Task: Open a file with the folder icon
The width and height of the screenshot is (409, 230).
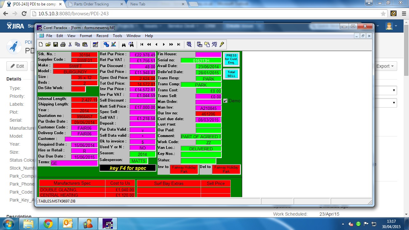Action: tap(48, 44)
